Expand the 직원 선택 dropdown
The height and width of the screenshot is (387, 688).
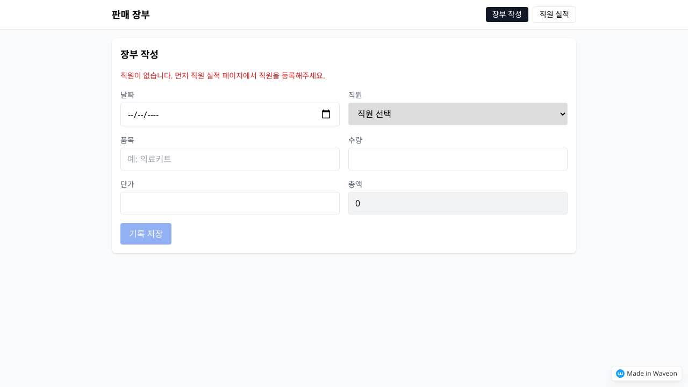[457, 114]
